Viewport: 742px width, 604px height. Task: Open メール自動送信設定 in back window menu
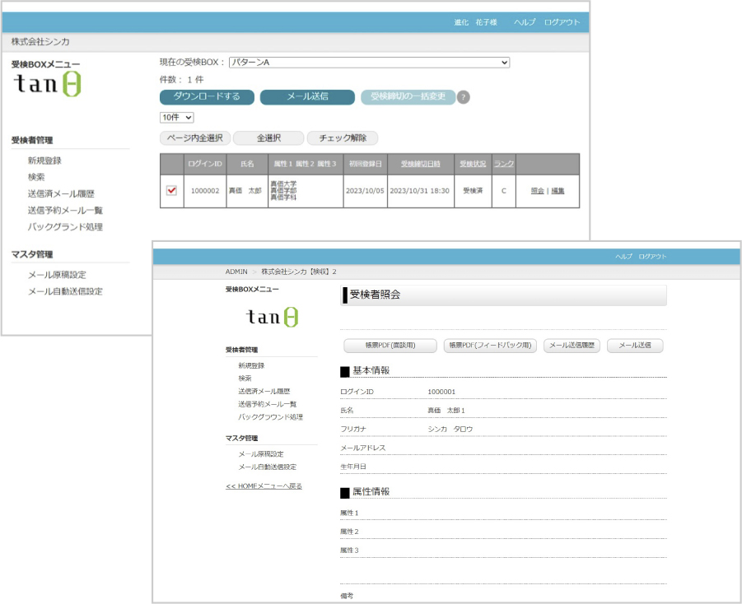coord(65,291)
